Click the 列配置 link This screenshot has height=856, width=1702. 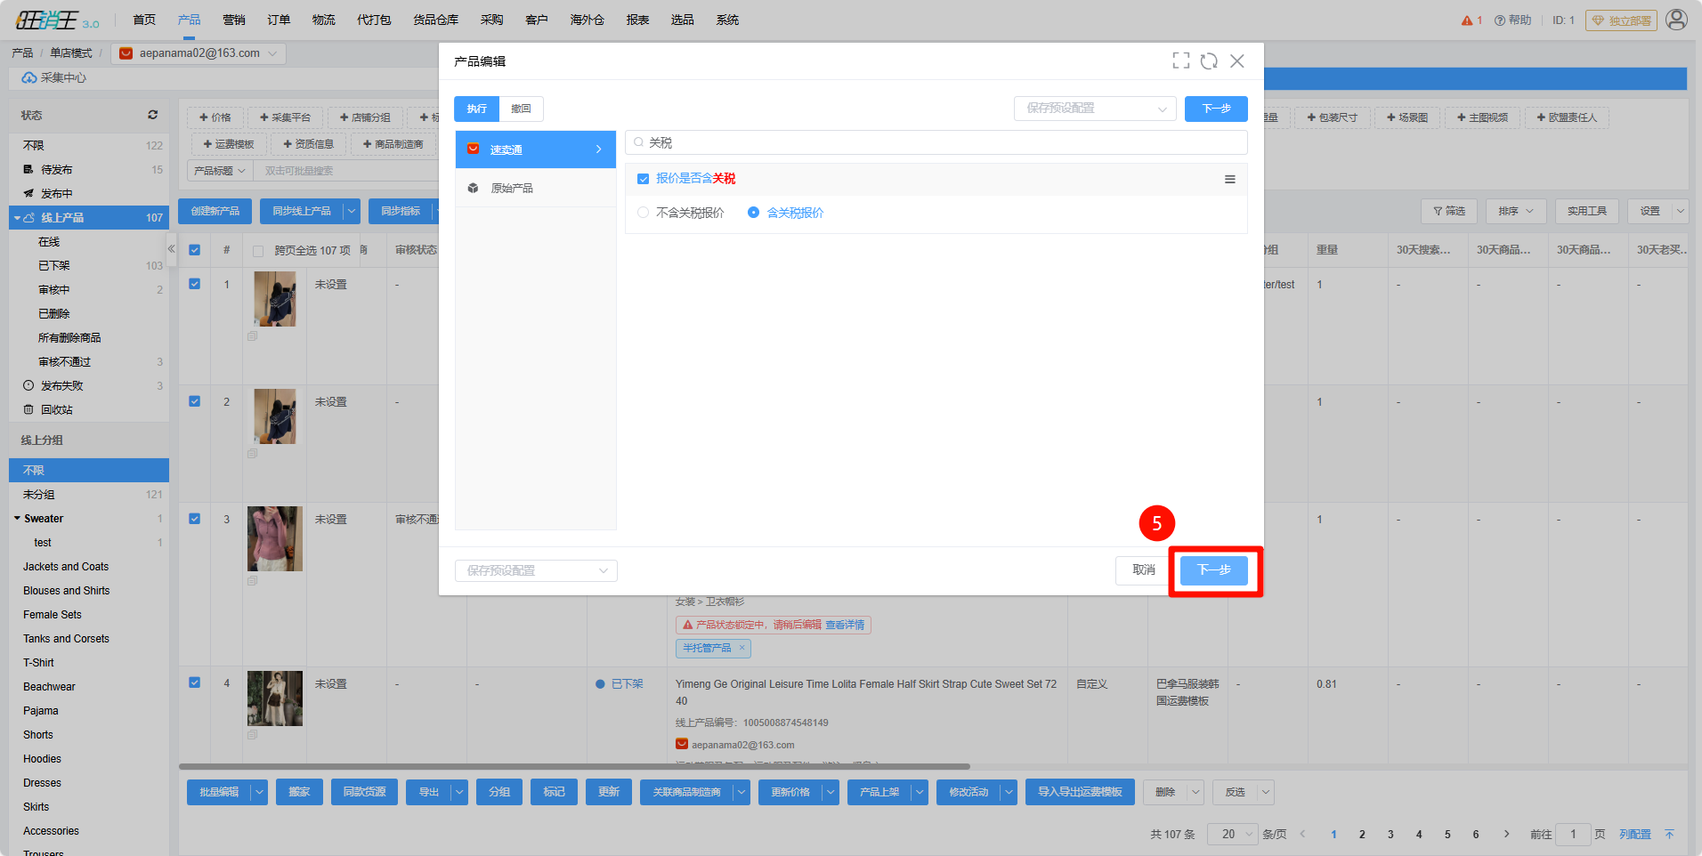[1634, 834]
